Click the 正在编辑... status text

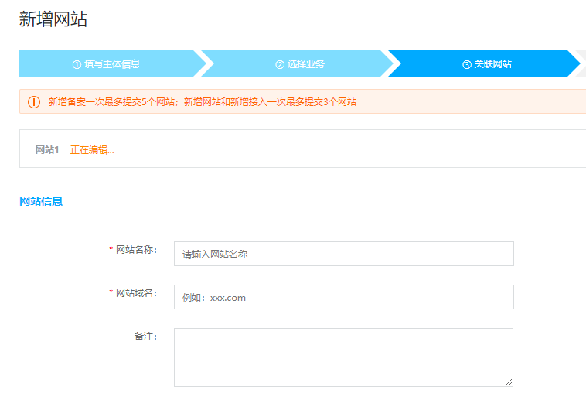[x=92, y=150]
